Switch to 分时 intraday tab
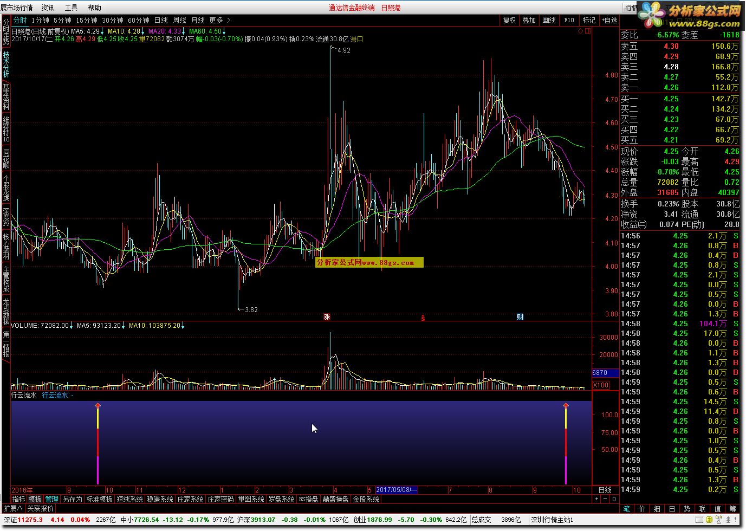The image size is (746, 531). 20,20
